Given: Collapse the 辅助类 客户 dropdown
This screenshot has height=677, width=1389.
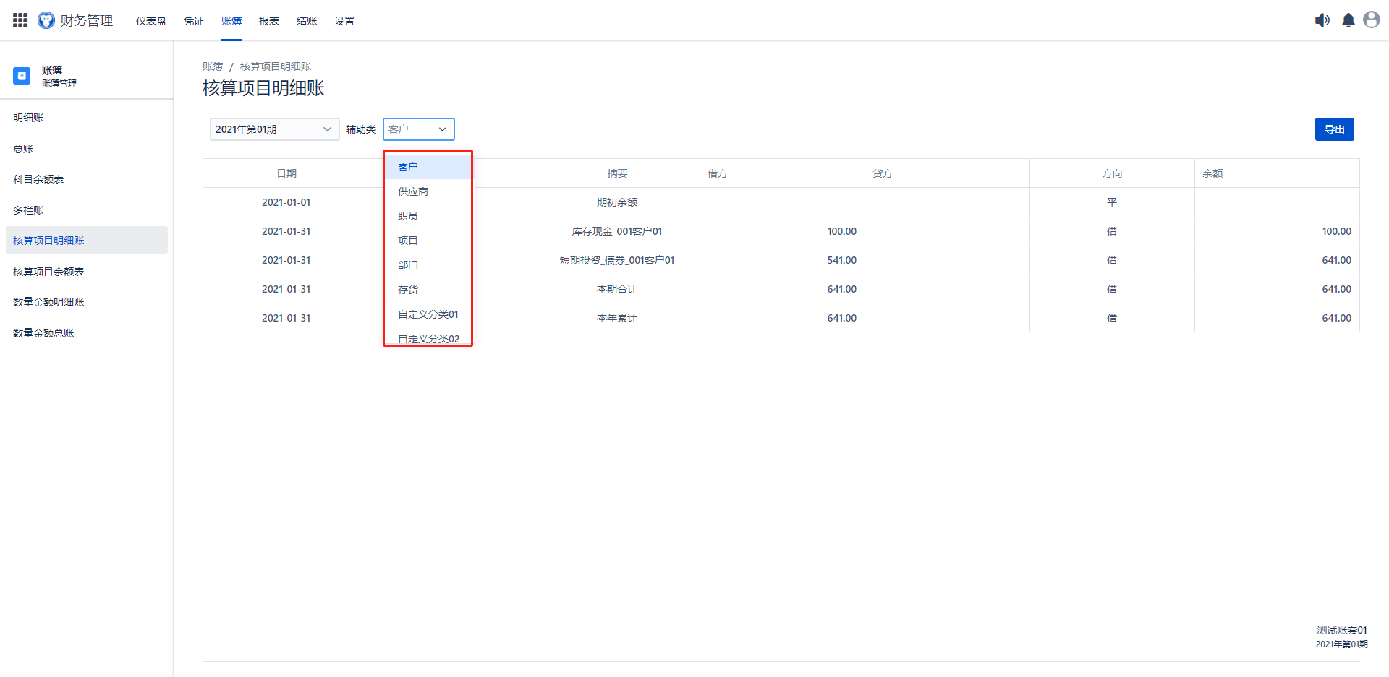Looking at the screenshot, I should point(418,129).
